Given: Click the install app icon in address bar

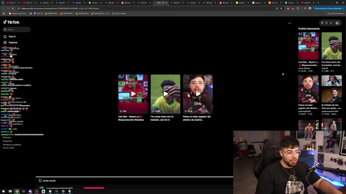Looking at the screenshot, I should pyautogui.click(x=277, y=8).
